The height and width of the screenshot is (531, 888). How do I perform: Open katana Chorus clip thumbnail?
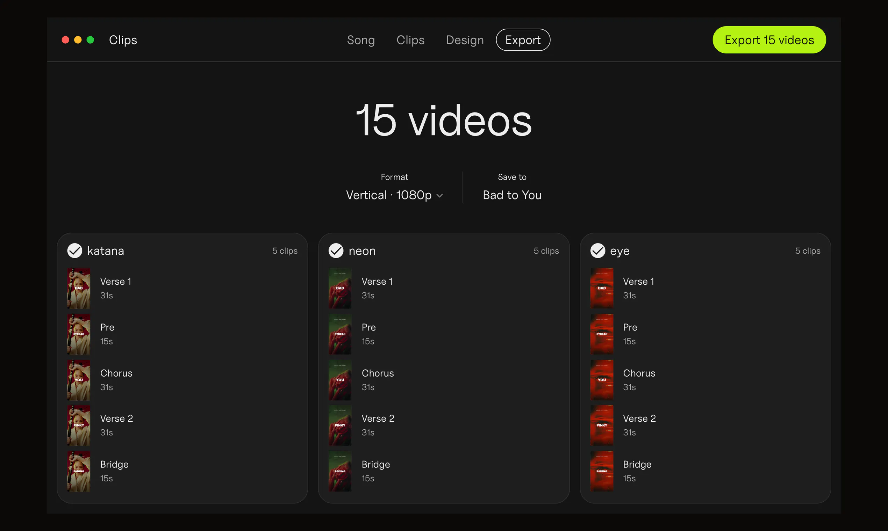pyautogui.click(x=79, y=380)
